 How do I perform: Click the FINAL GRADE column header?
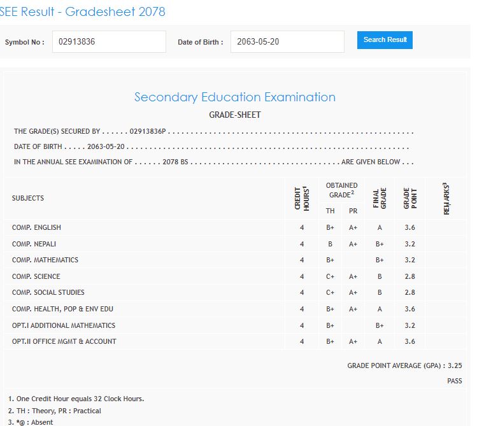(x=379, y=198)
